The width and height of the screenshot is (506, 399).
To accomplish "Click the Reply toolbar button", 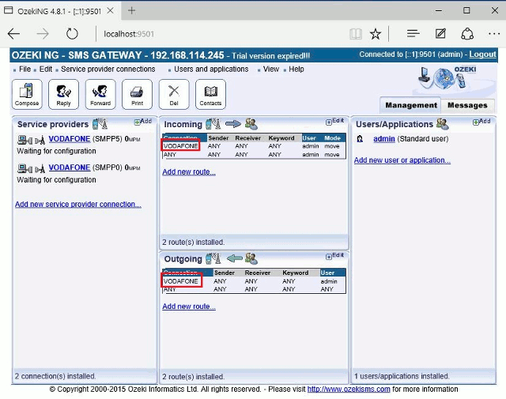I will pos(63,94).
